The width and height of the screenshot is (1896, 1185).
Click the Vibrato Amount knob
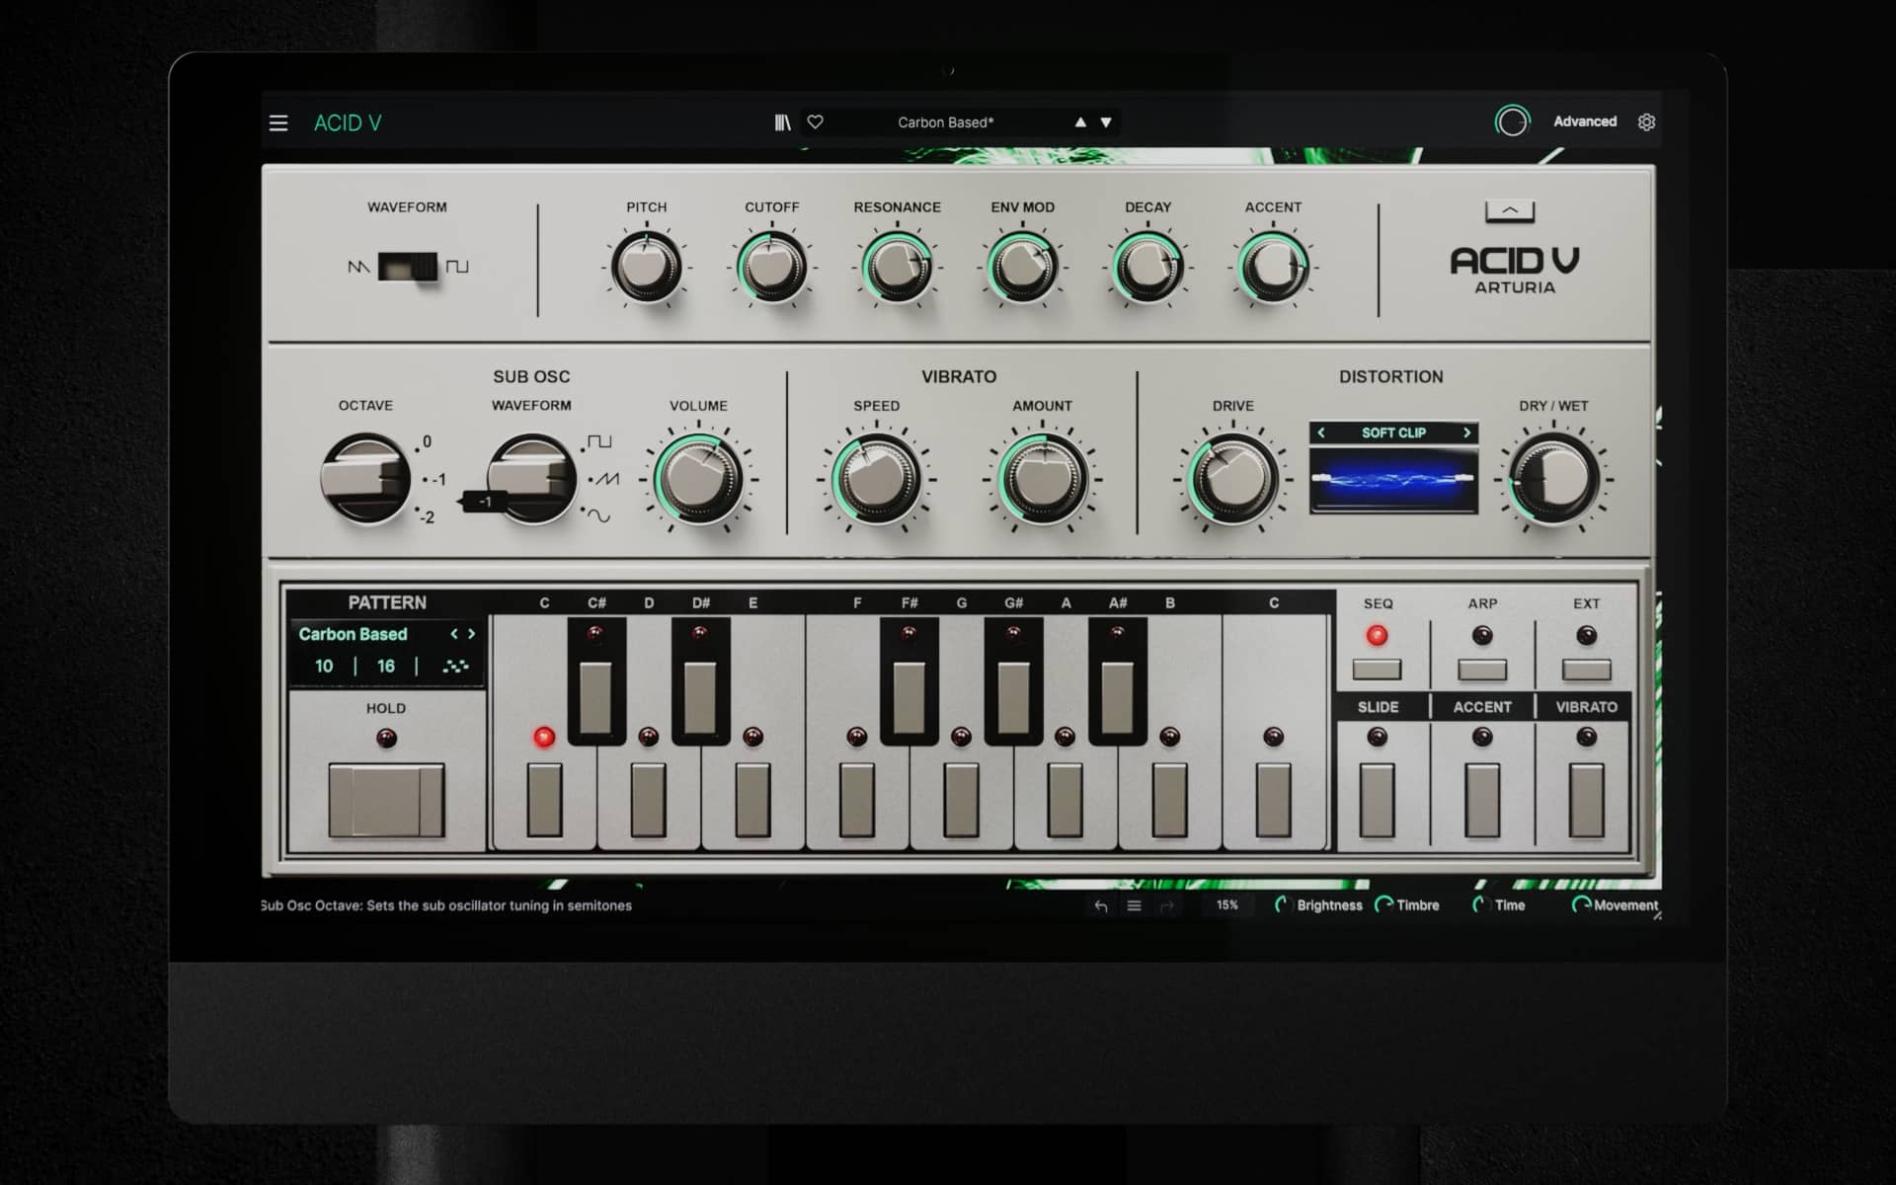pos(1042,480)
